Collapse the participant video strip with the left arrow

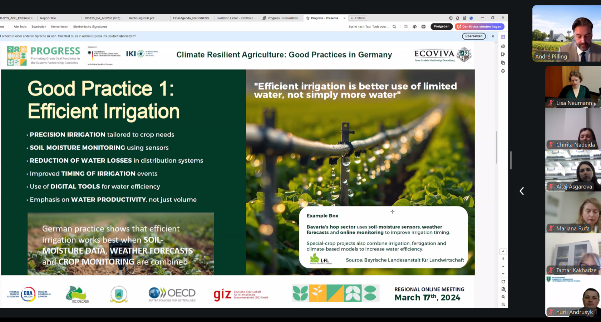(522, 191)
